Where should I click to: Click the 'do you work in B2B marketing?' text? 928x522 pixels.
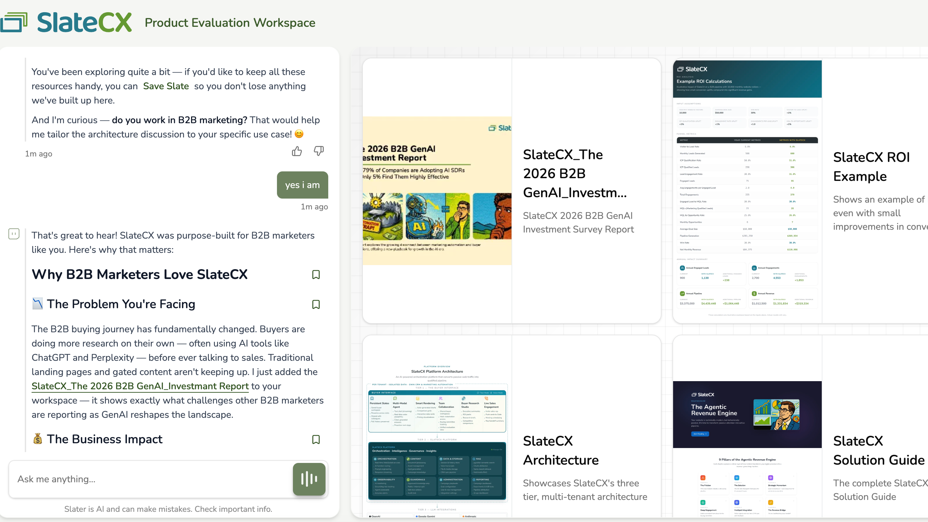click(180, 120)
